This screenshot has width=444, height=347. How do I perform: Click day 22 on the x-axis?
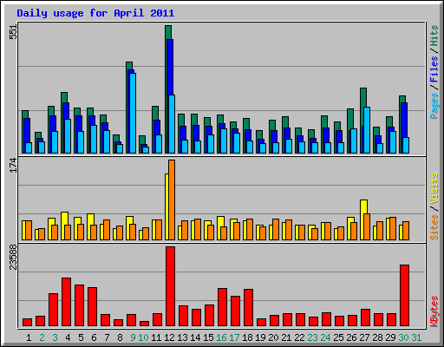pos(299,337)
